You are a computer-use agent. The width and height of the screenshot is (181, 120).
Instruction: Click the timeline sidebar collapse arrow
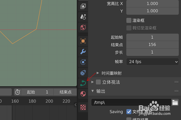click(x=75, y=105)
